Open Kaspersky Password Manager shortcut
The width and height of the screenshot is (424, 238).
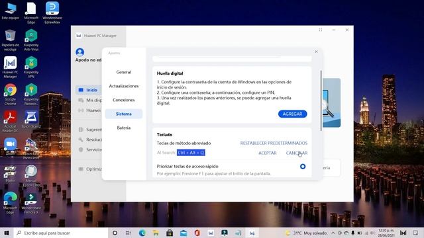point(31,94)
